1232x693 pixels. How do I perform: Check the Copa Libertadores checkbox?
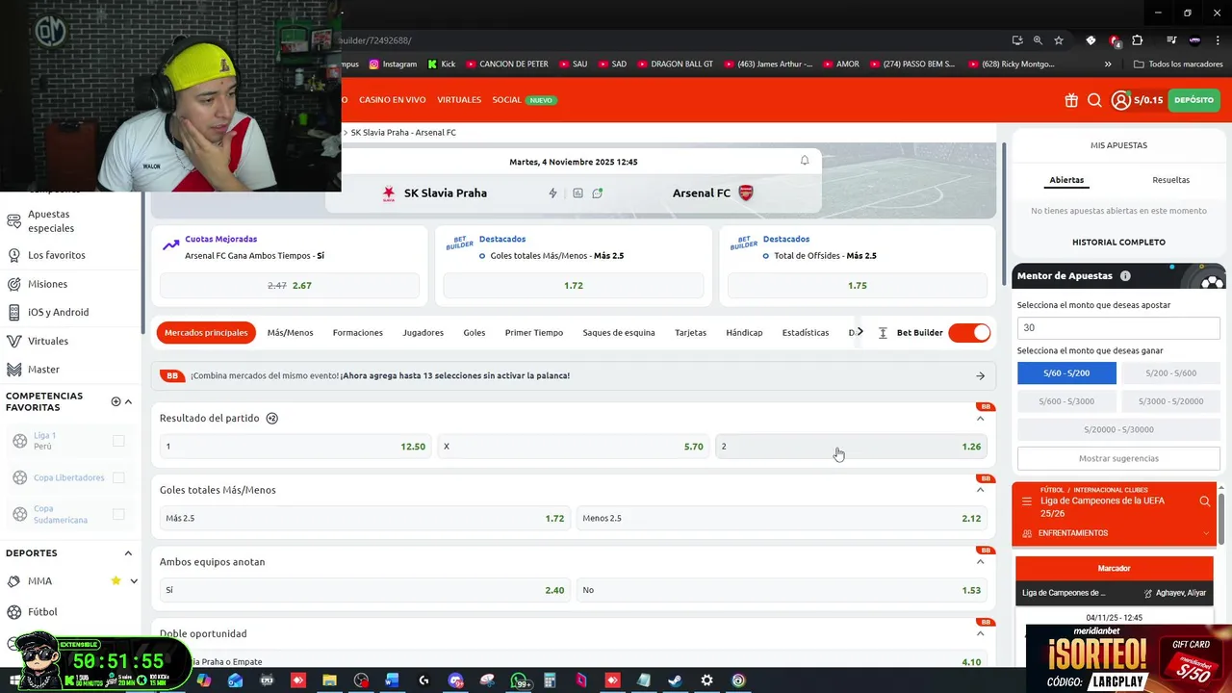[118, 477]
